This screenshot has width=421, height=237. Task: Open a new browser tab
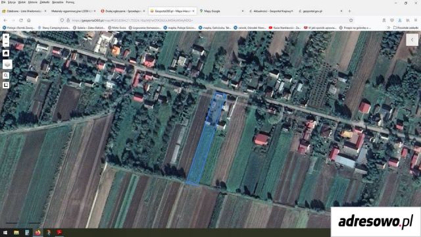(x=349, y=11)
